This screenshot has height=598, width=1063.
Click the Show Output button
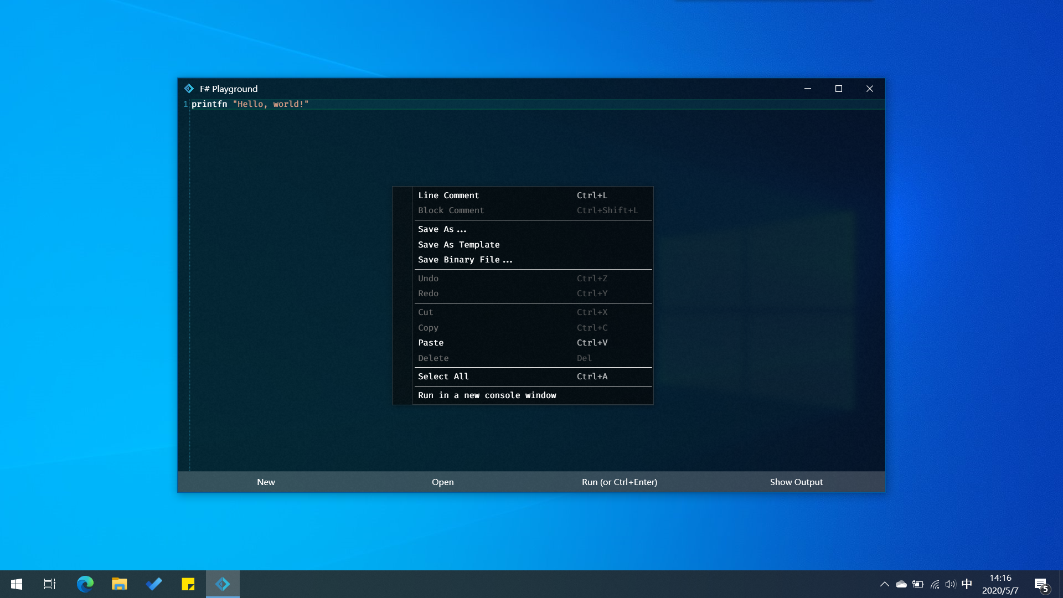[796, 482]
